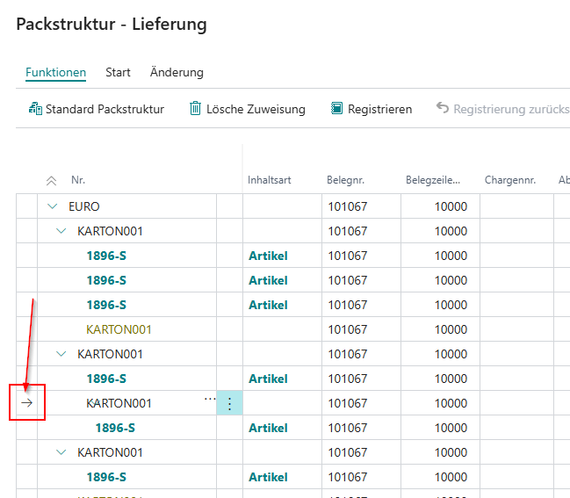
Task: Collapse all rows via the double chevron icon
Action: pos(51,181)
